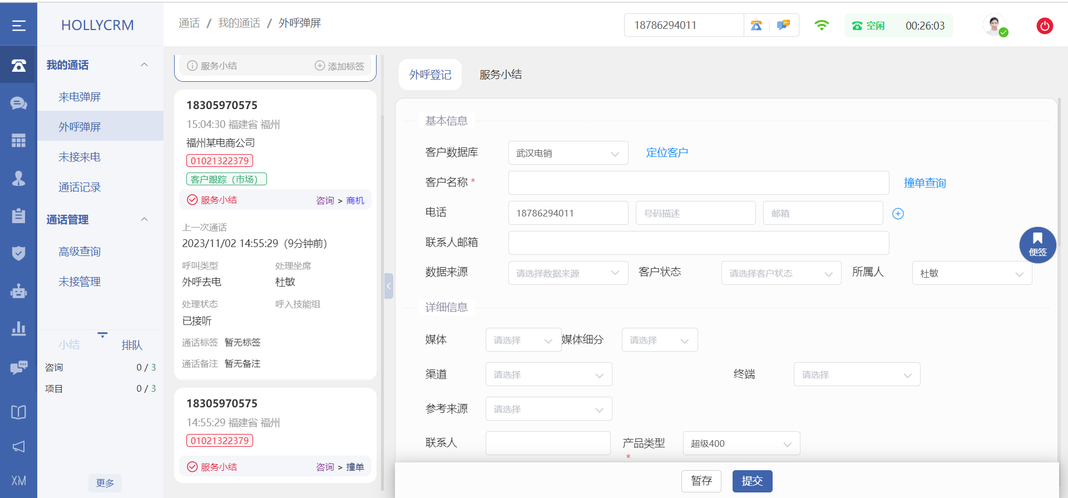Open the robot sidebar icon
The width and height of the screenshot is (1068, 498).
coord(18,291)
